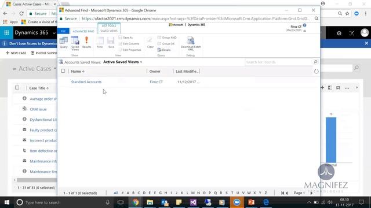This screenshot has height=208, width=371.
Task: Choose Edit Properties in the ribbon
Action: (130, 50)
